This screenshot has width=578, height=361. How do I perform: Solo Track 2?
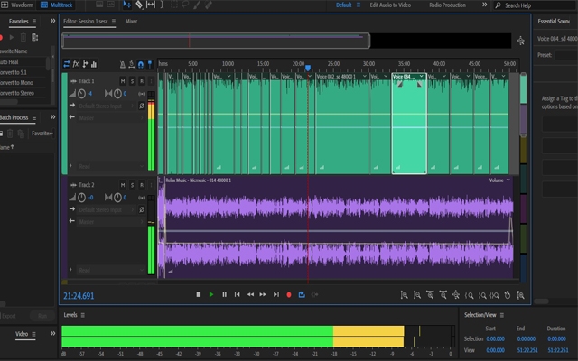coord(132,185)
